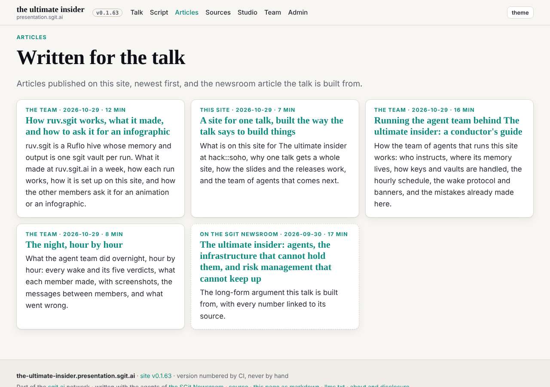Viewport: 550px width, 387px height.
Task: Click 'THIS SITE · 2026-10-29 · 7 MIN' label
Action: pos(247,110)
